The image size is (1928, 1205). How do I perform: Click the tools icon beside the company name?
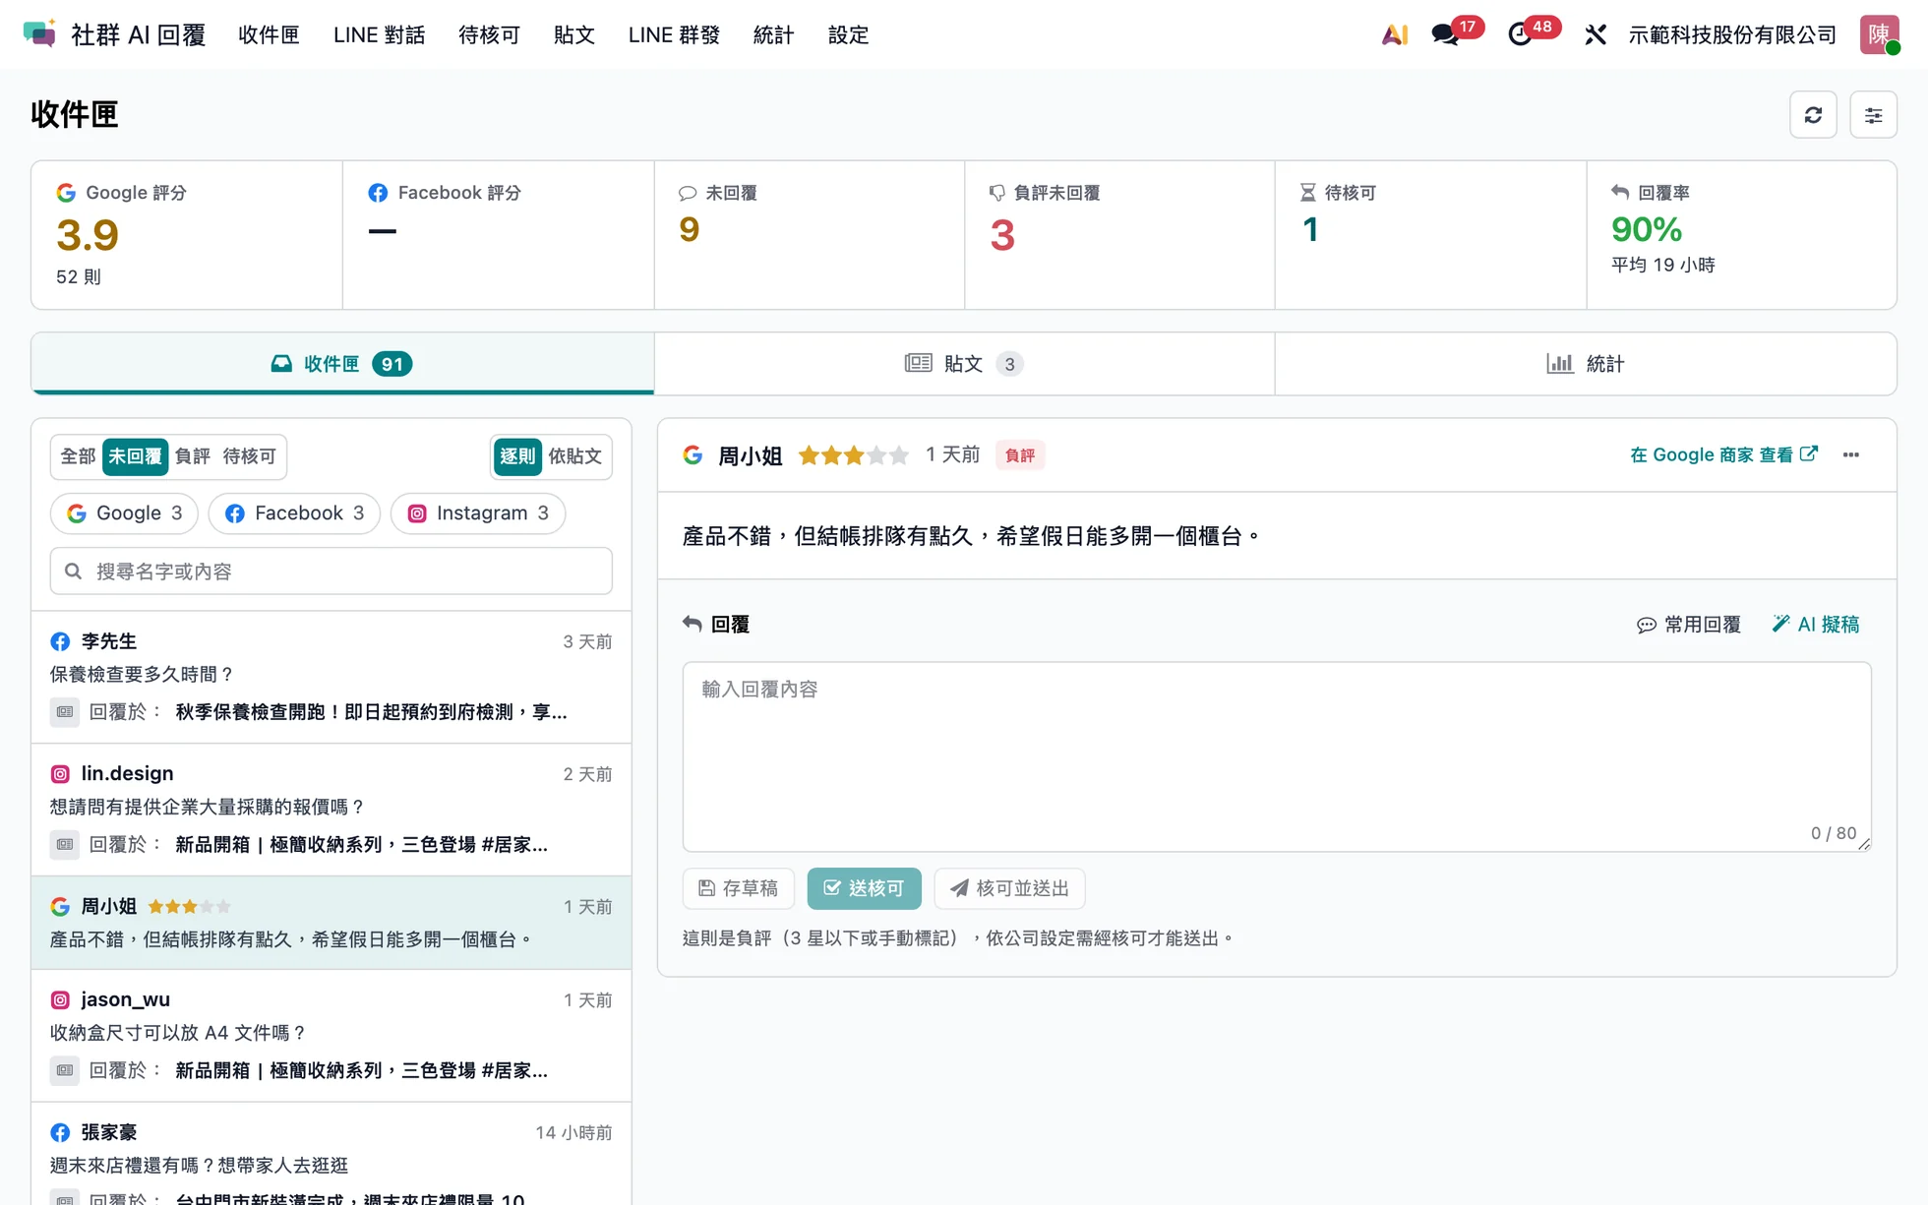[x=1596, y=35]
